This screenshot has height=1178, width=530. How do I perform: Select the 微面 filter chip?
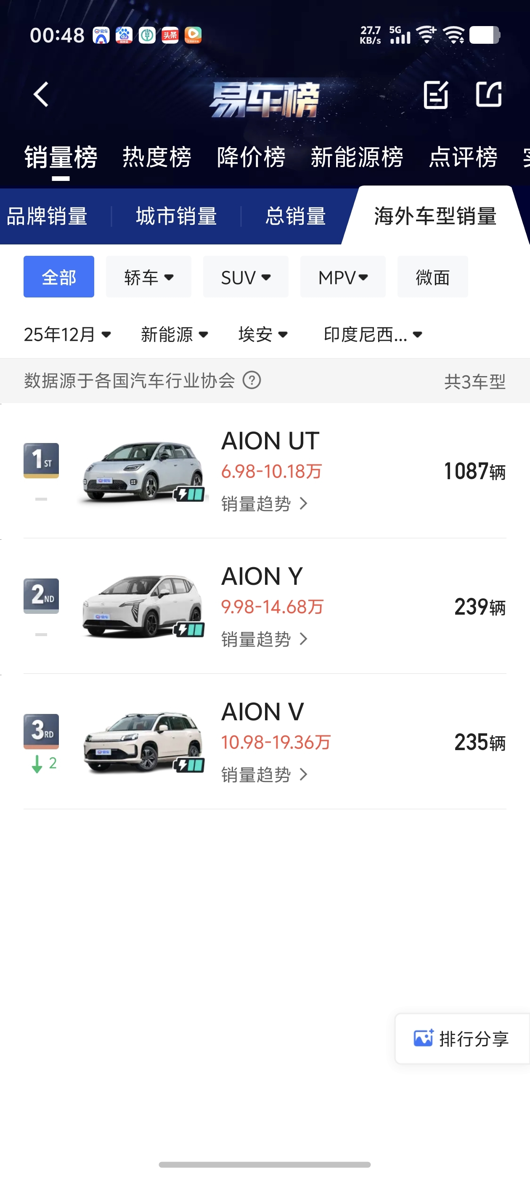point(432,277)
